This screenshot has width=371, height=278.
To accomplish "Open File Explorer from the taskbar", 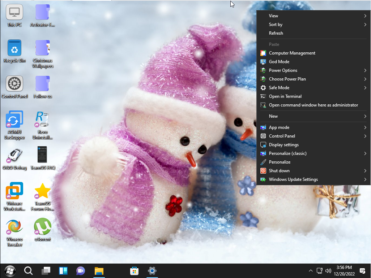I will click(99, 271).
